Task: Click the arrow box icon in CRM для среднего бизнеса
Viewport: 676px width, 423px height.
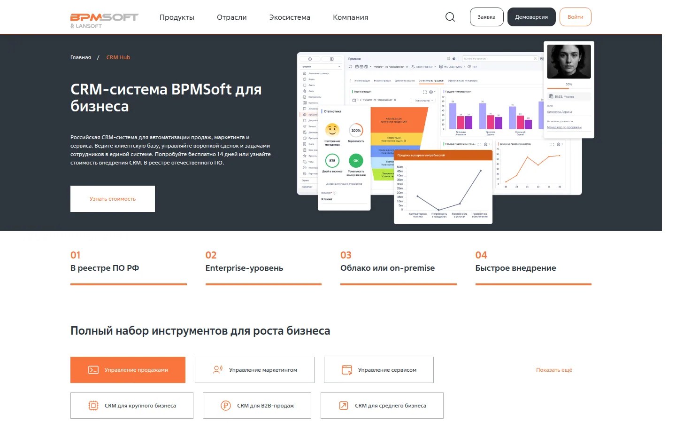Action: pos(344,406)
